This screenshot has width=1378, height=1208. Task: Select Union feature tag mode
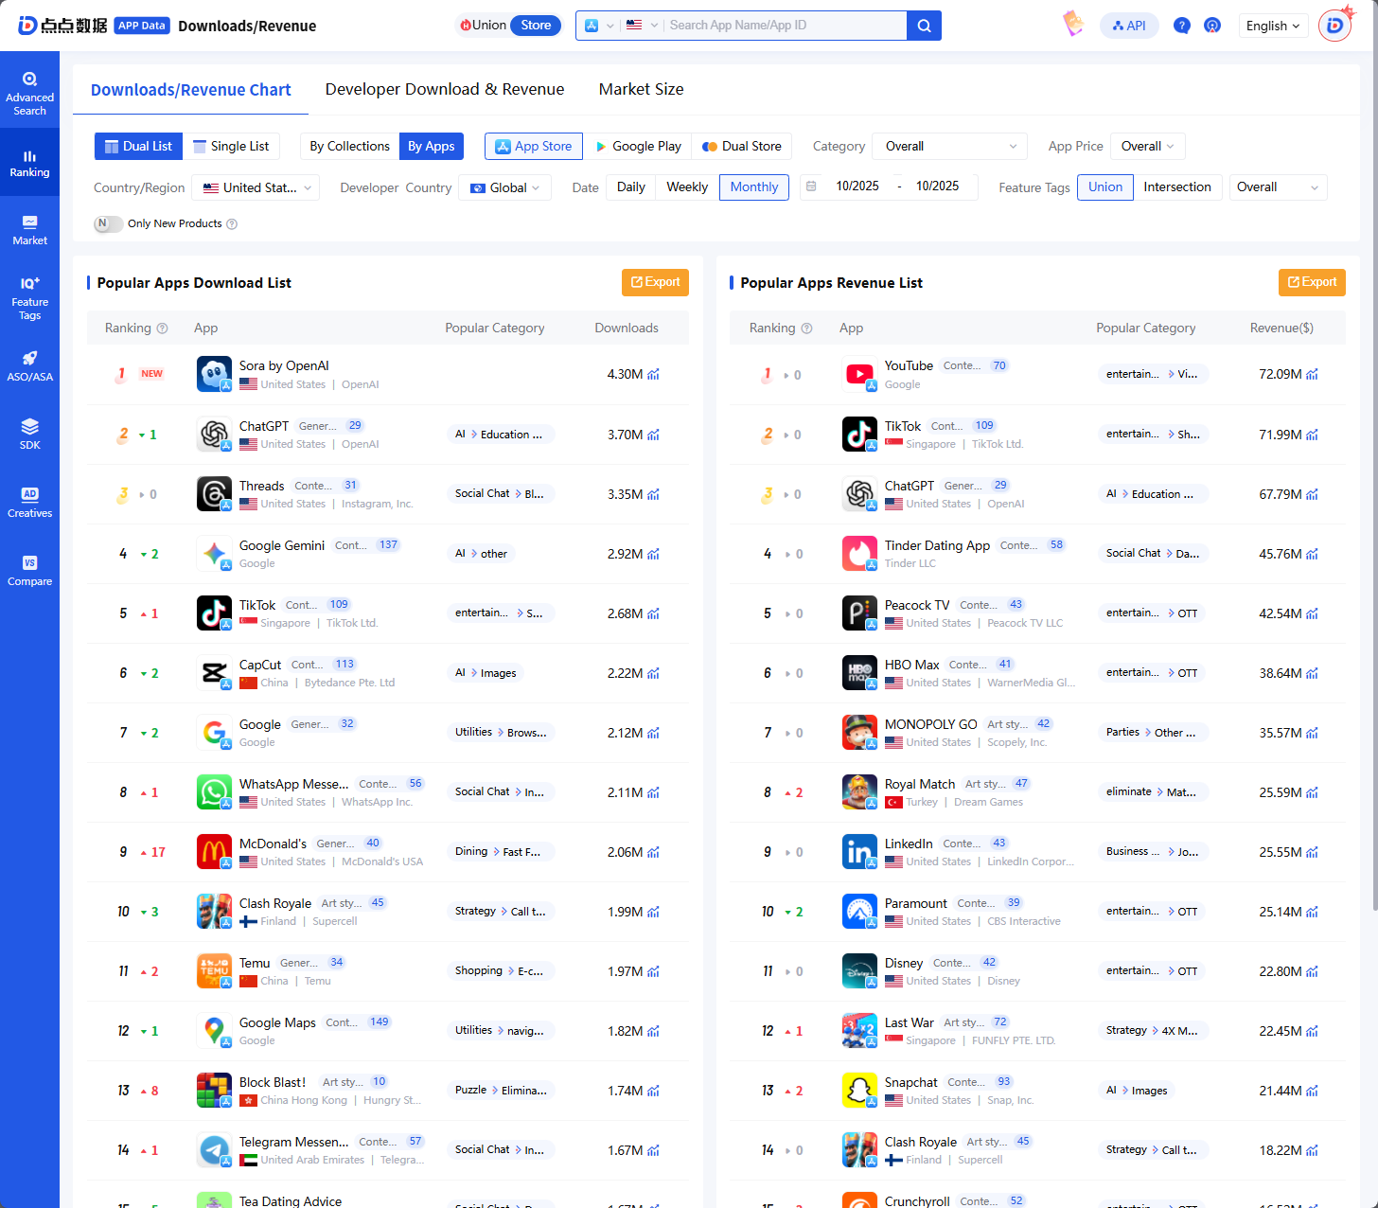[1105, 187]
